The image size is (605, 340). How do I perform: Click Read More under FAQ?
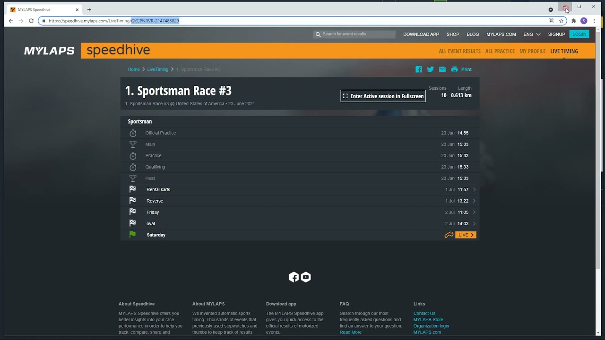(x=351, y=332)
